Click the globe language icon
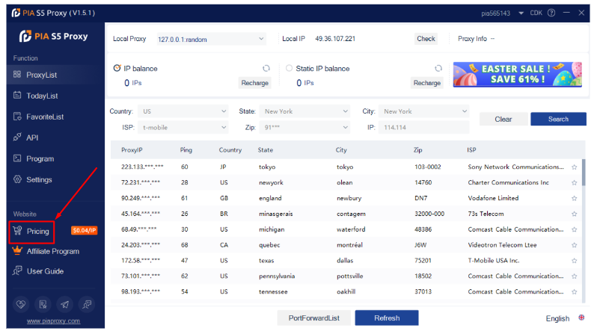The height and width of the screenshot is (334, 600). pos(581,318)
